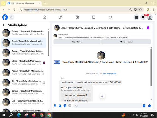Attach a photo with the image icon
This screenshot has width=157, height=118.
[60, 105]
